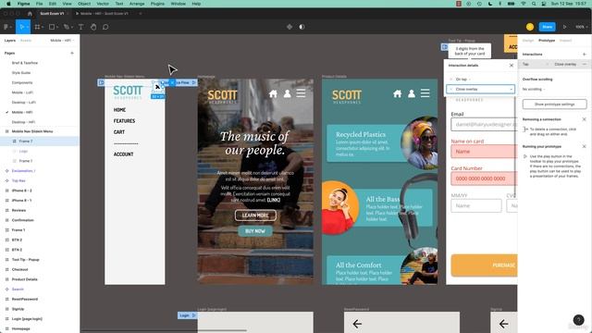Add interaction with the plus icon
This screenshot has height=333, width=592.
pyautogui.click(x=584, y=55)
